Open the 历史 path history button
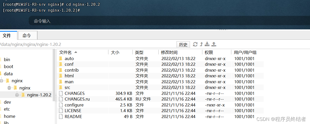Viewport: 310px width, 124px height. click(183, 45)
